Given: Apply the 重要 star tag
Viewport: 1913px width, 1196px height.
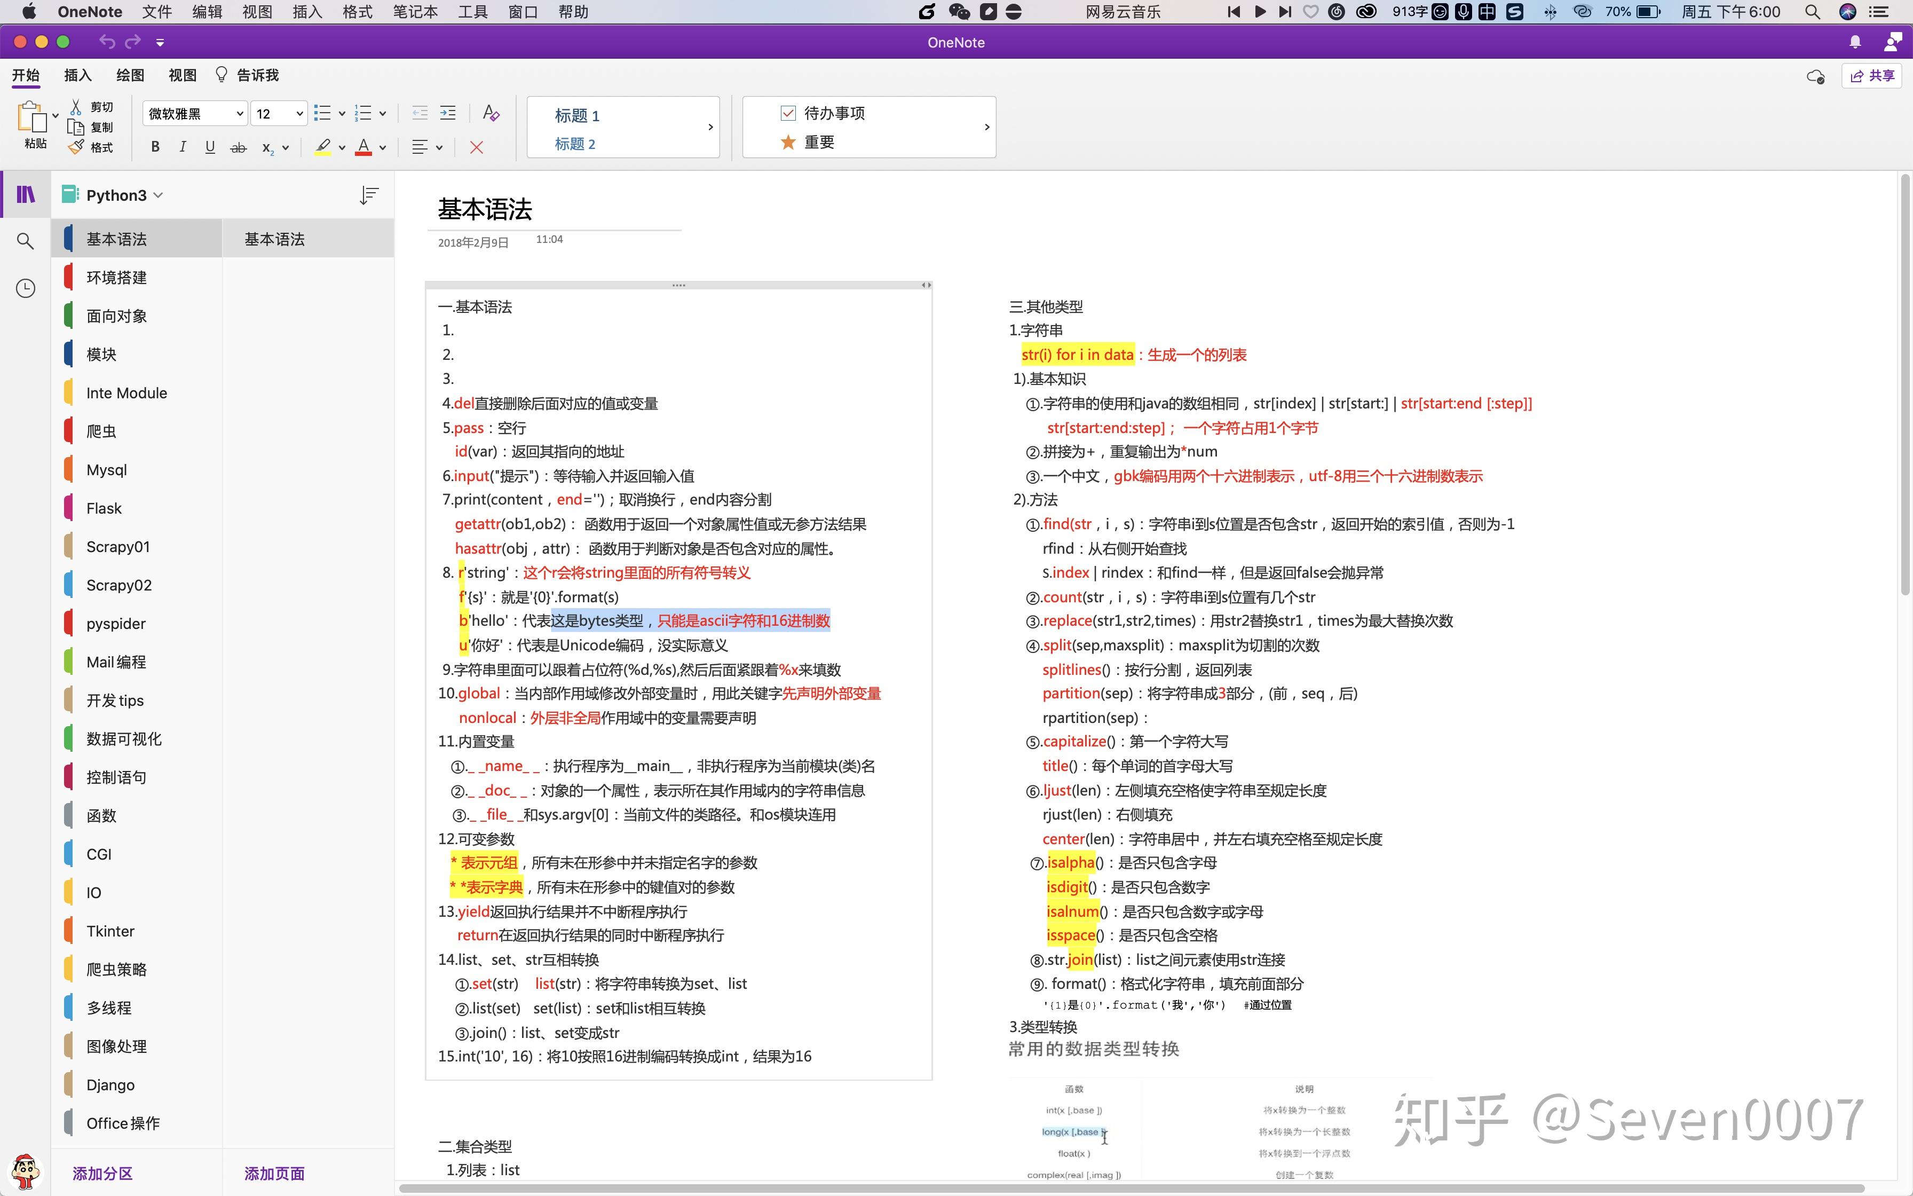Looking at the screenshot, I should click(x=807, y=143).
